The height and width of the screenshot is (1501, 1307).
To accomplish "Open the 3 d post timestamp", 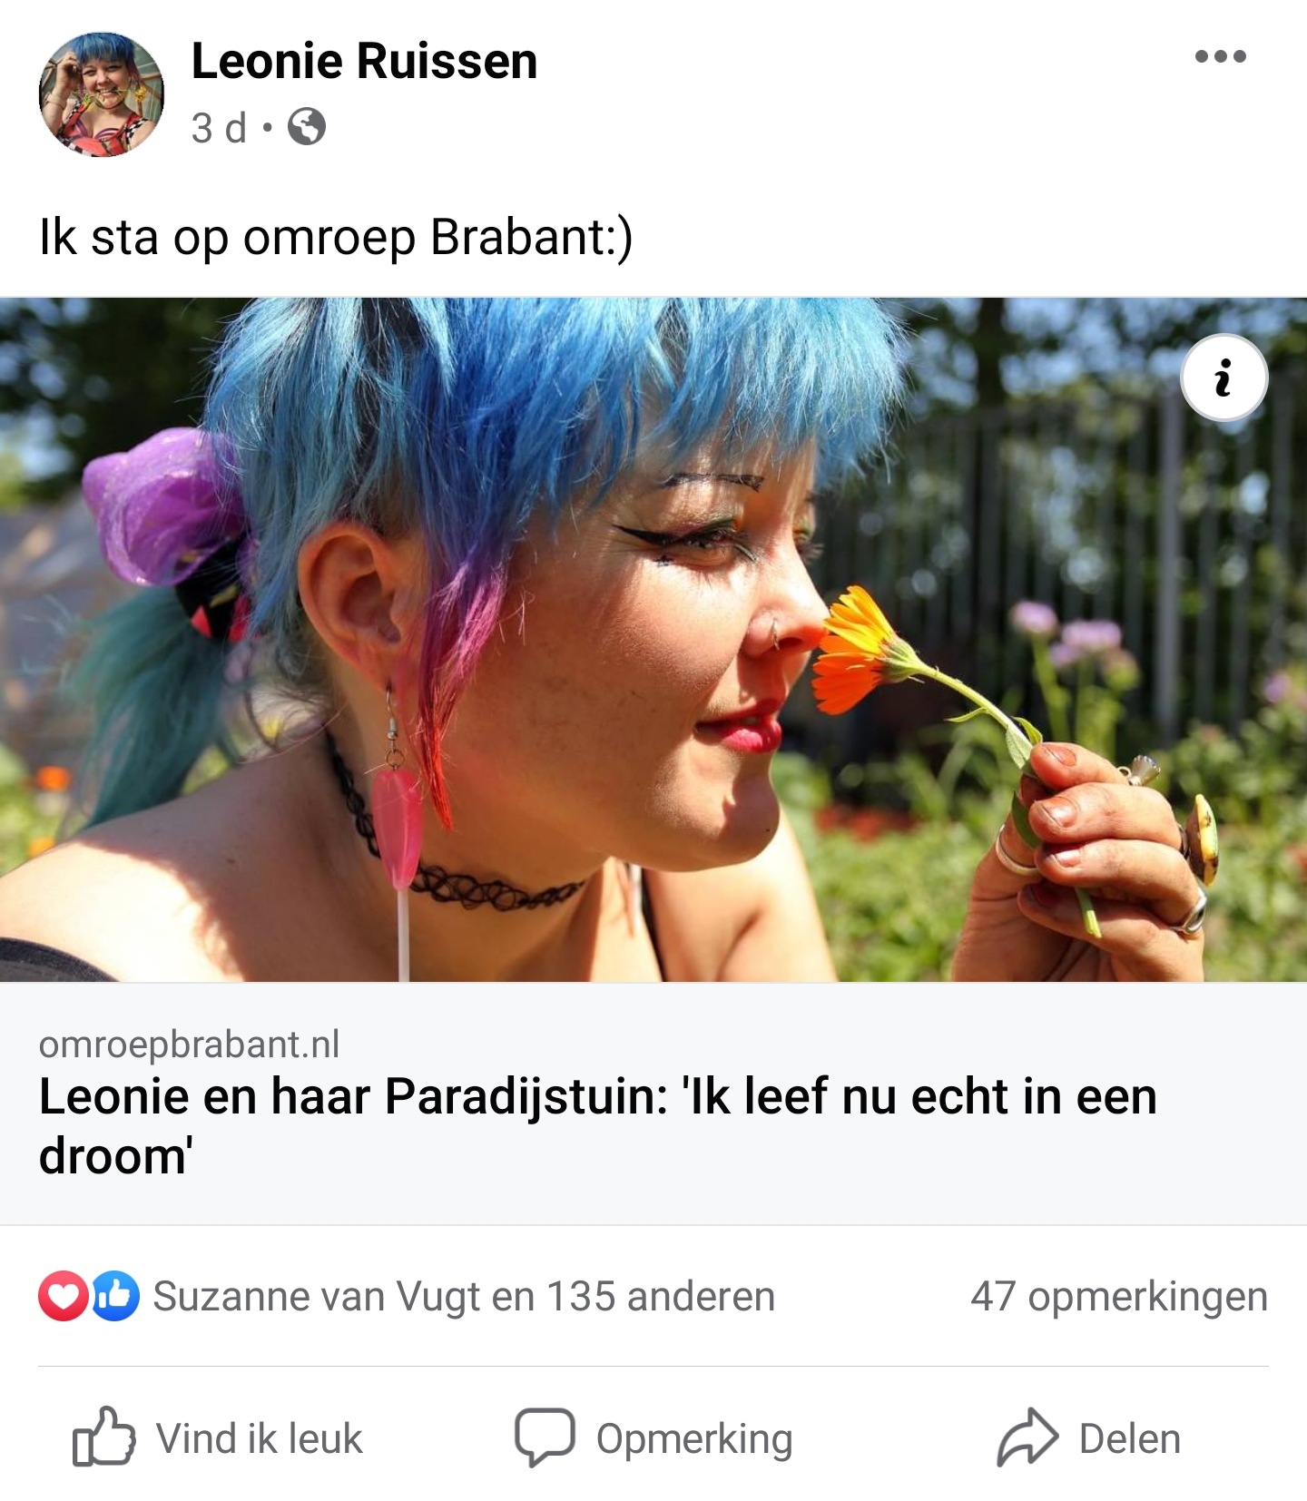I will point(219,128).
